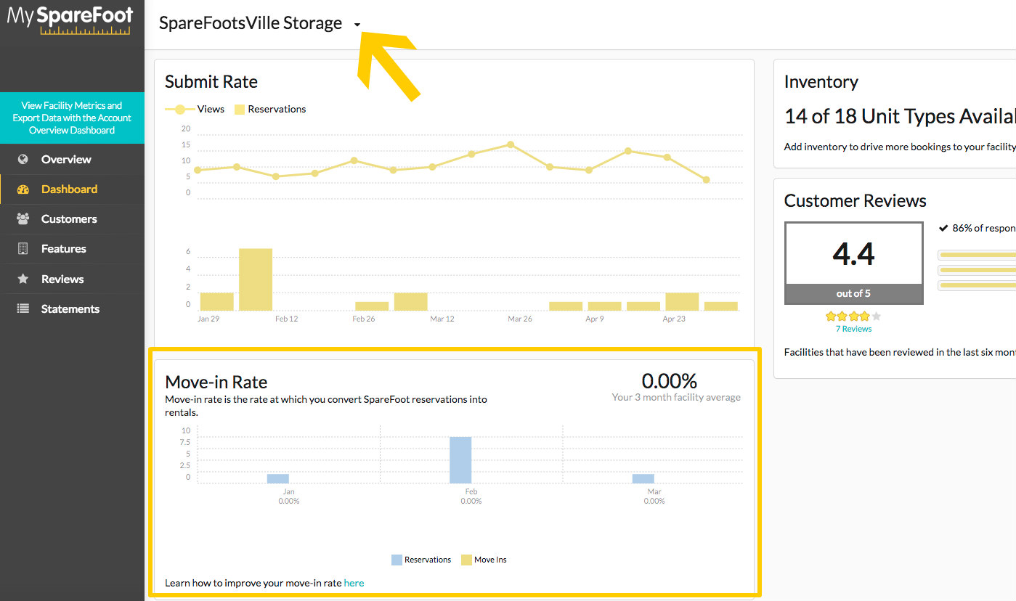Click '14 of 18 Unit Types Available' text
1016x601 pixels.
click(900, 116)
